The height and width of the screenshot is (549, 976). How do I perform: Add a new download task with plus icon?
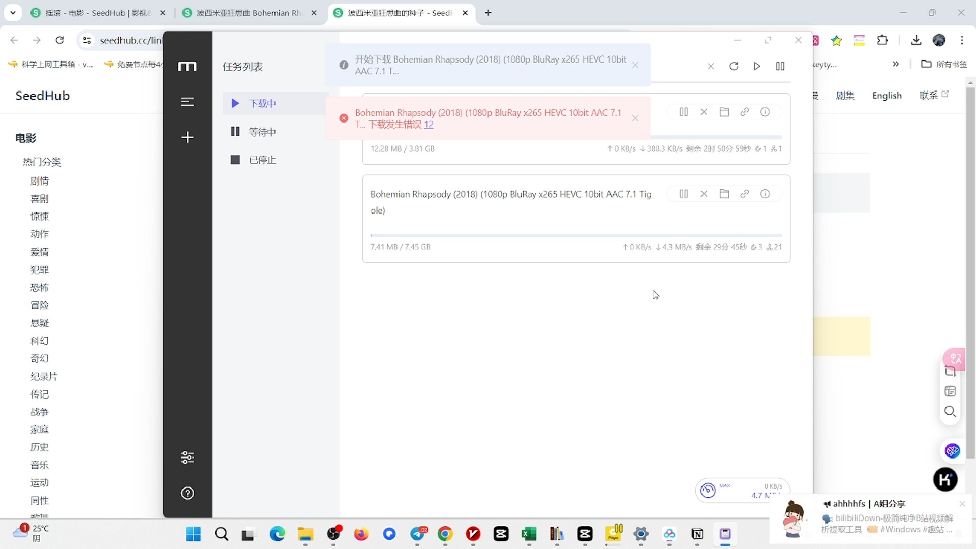[x=188, y=137]
